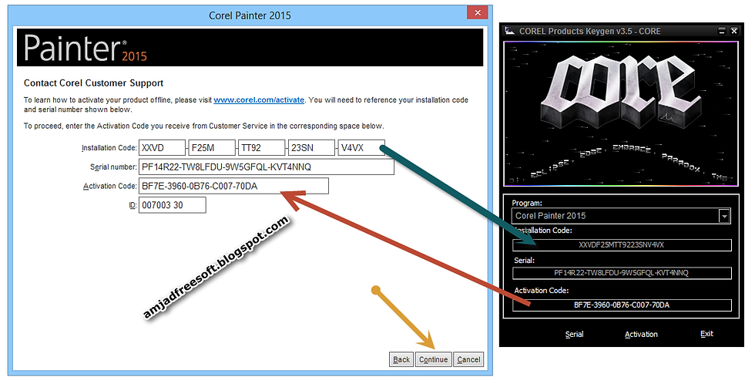Minimize the COREL Products Keygen window
The width and height of the screenshot is (755, 384).
click(x=721, y=31)
